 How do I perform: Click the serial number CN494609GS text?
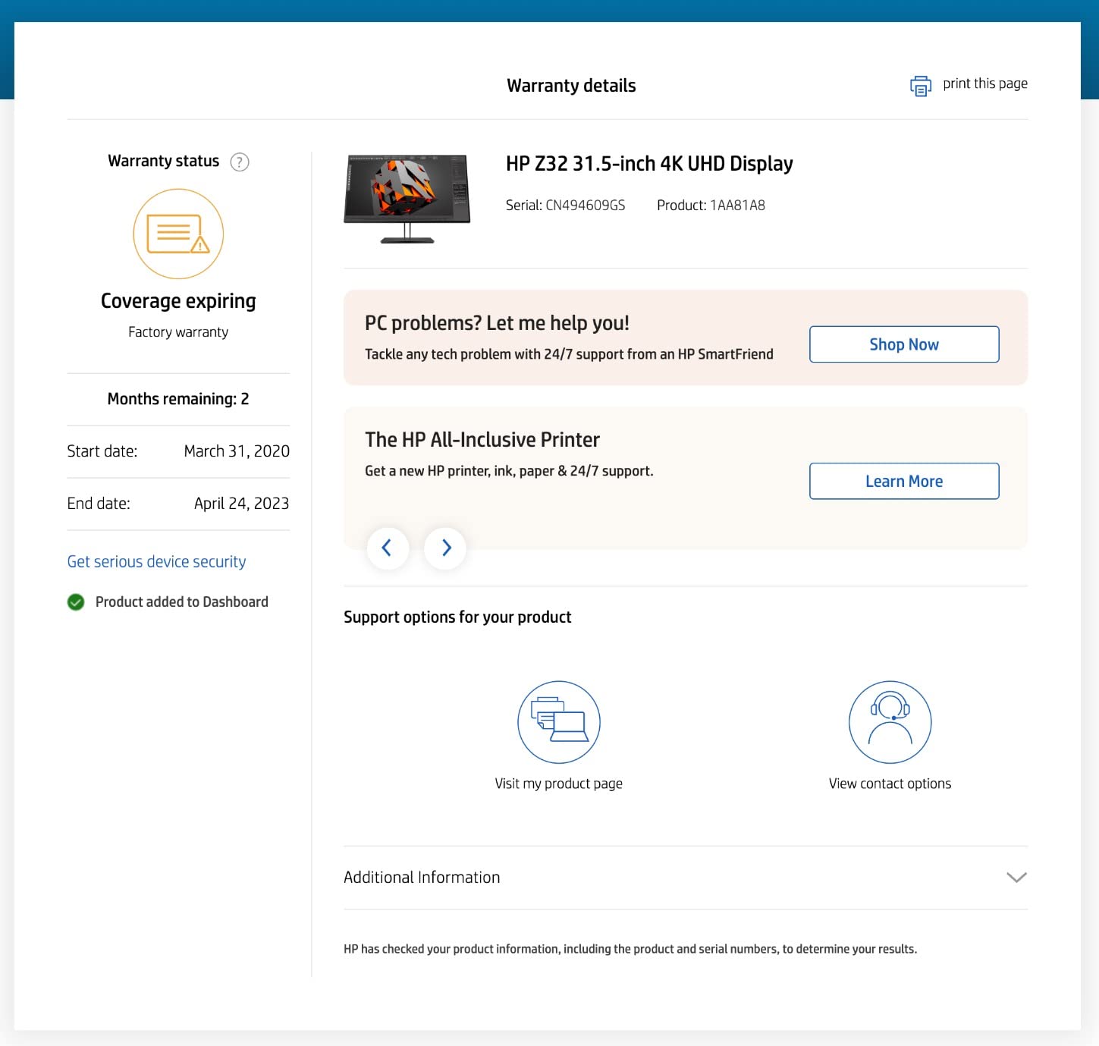pyautogui.click(x=585, y=205)
